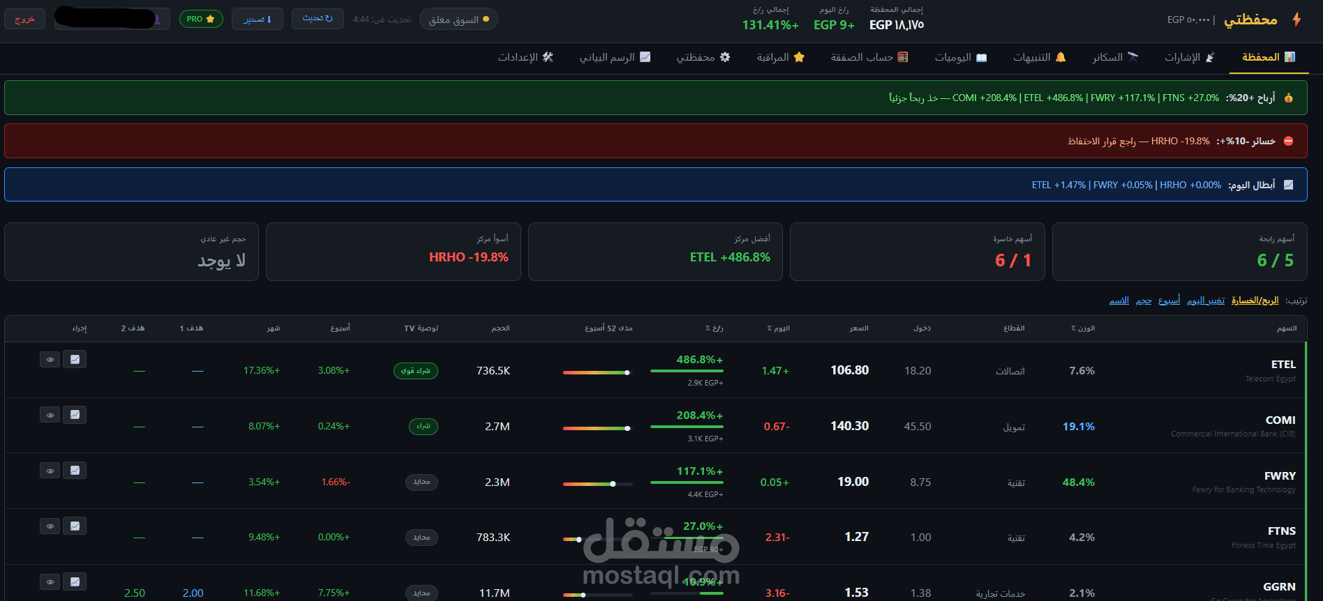Sort by تغيير اليوم daily change
This screenshot has width=1323, height=601.
(x=1206, y=300)
